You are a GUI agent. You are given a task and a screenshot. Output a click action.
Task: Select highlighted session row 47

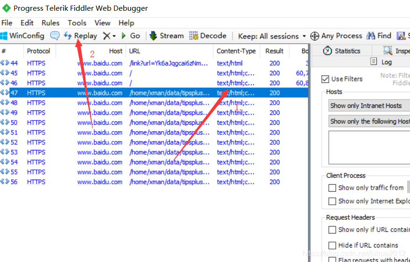click(x=154, y=93)
